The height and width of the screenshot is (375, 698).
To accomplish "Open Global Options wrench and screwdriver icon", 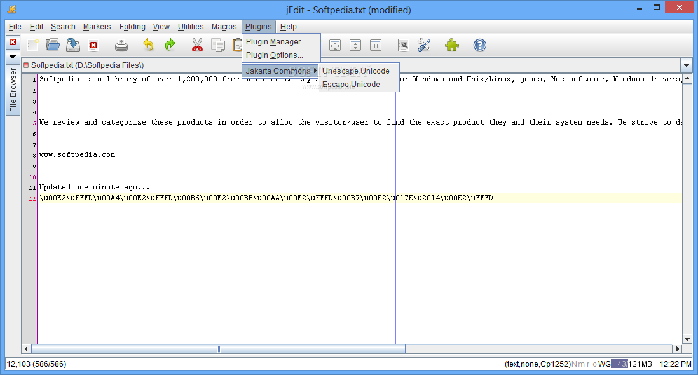I will pos(424,45).
